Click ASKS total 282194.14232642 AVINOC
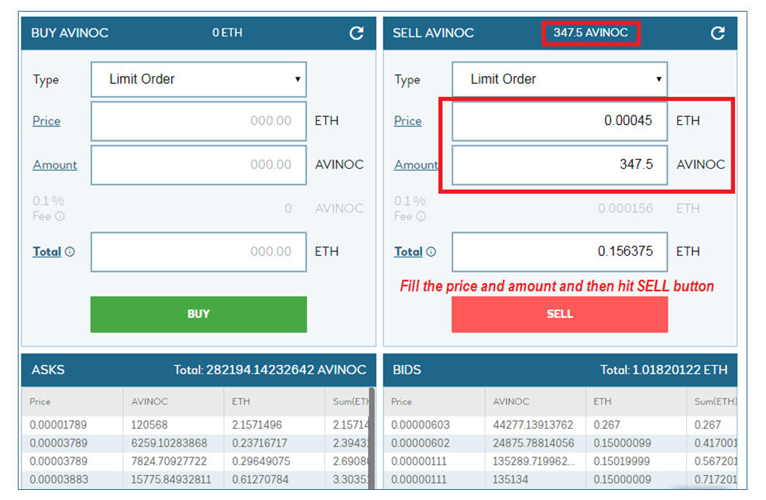 270,370
